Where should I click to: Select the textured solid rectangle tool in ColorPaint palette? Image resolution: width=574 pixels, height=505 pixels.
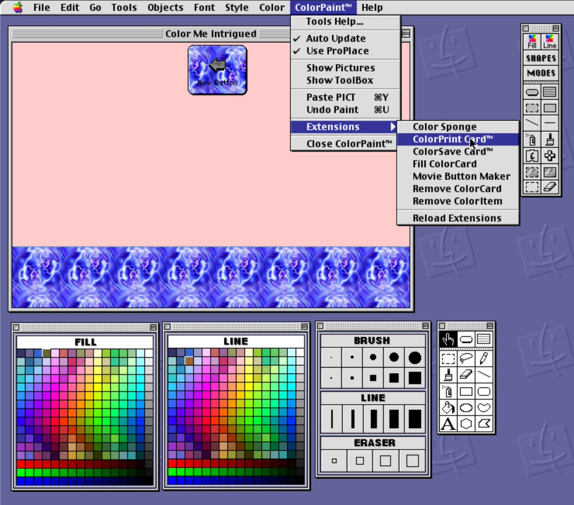(x=550, y=172)
